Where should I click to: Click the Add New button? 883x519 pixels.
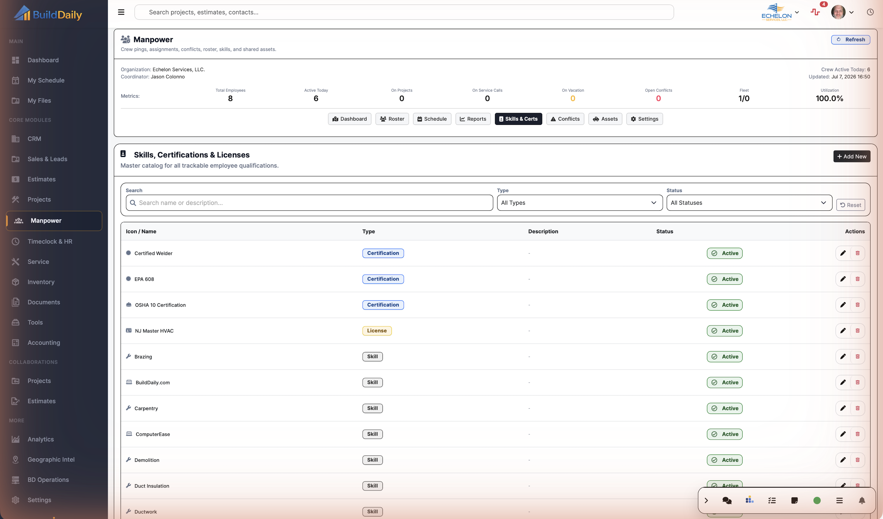(x=852, y=156)
